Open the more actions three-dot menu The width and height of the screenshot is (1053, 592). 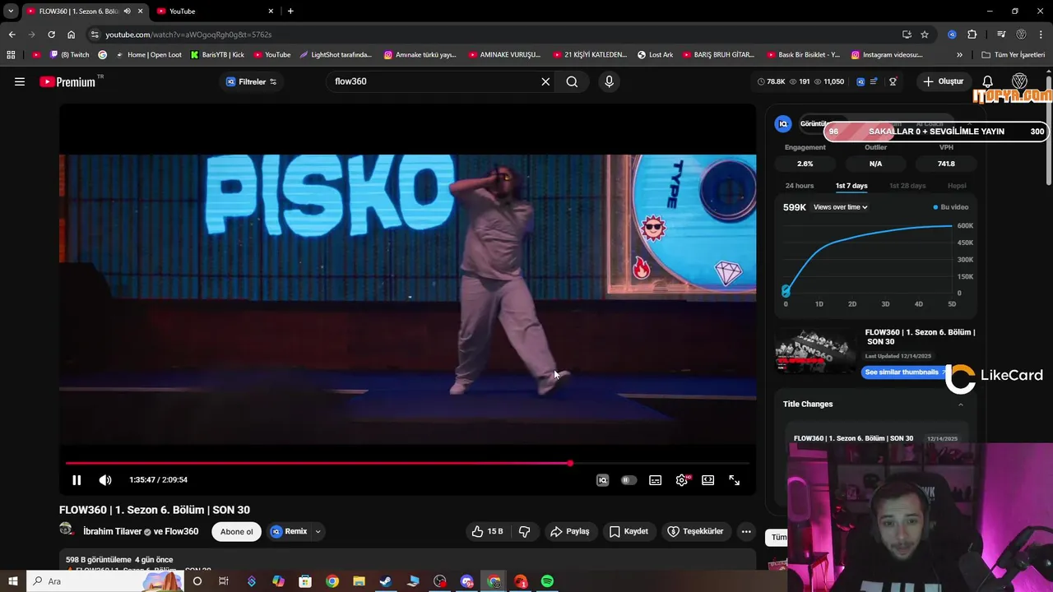(746, 531)
